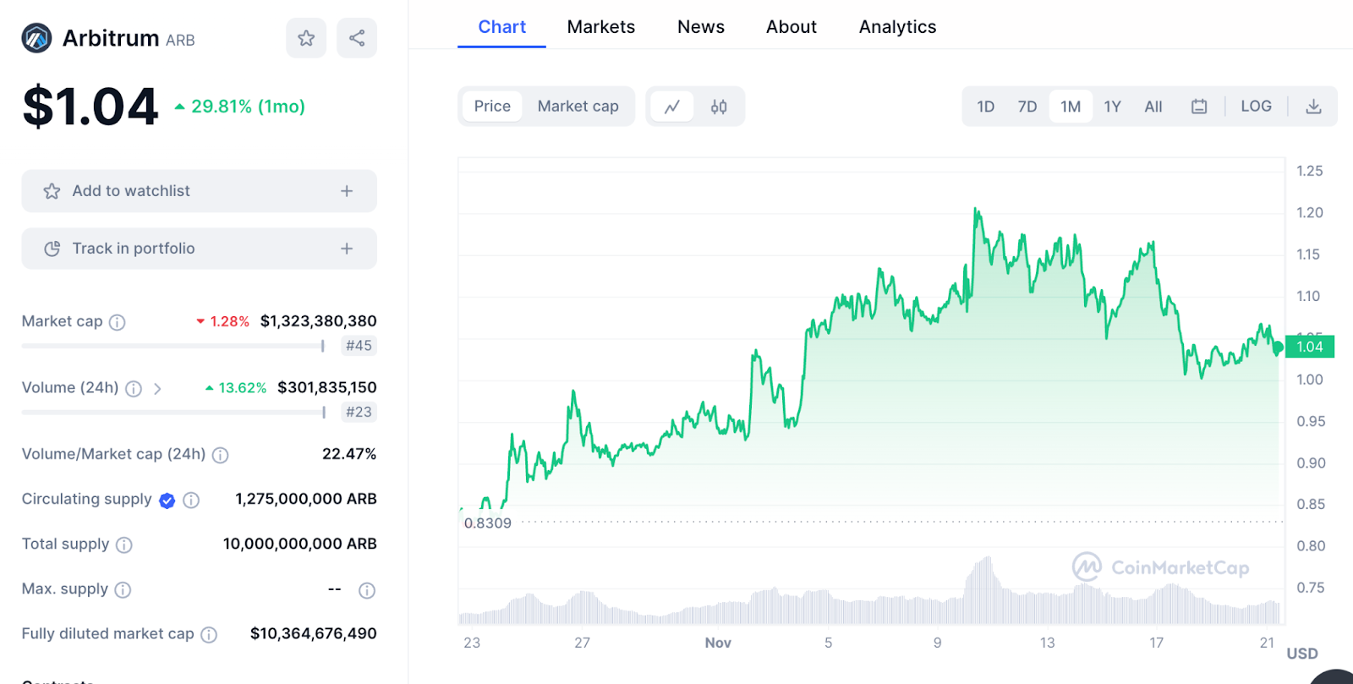Click the Nov label on chart axis
Screen dimensions: 1353x684
click(x=718, y=643)
